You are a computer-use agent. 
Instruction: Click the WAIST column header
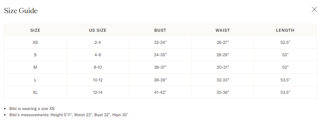click(x=222, y=30)
